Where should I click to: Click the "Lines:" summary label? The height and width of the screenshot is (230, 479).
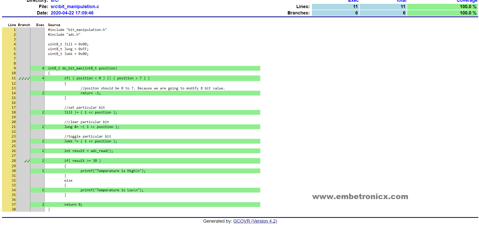(303, 7)
